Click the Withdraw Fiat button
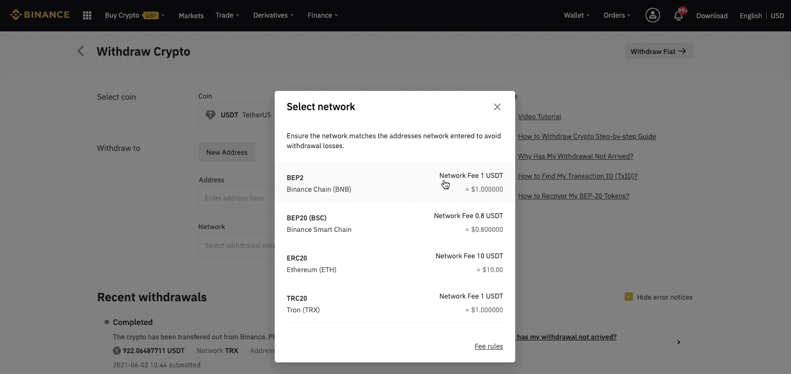Image resolution: width=791 pixels, height=374 pixels. (x=659, y=51)
